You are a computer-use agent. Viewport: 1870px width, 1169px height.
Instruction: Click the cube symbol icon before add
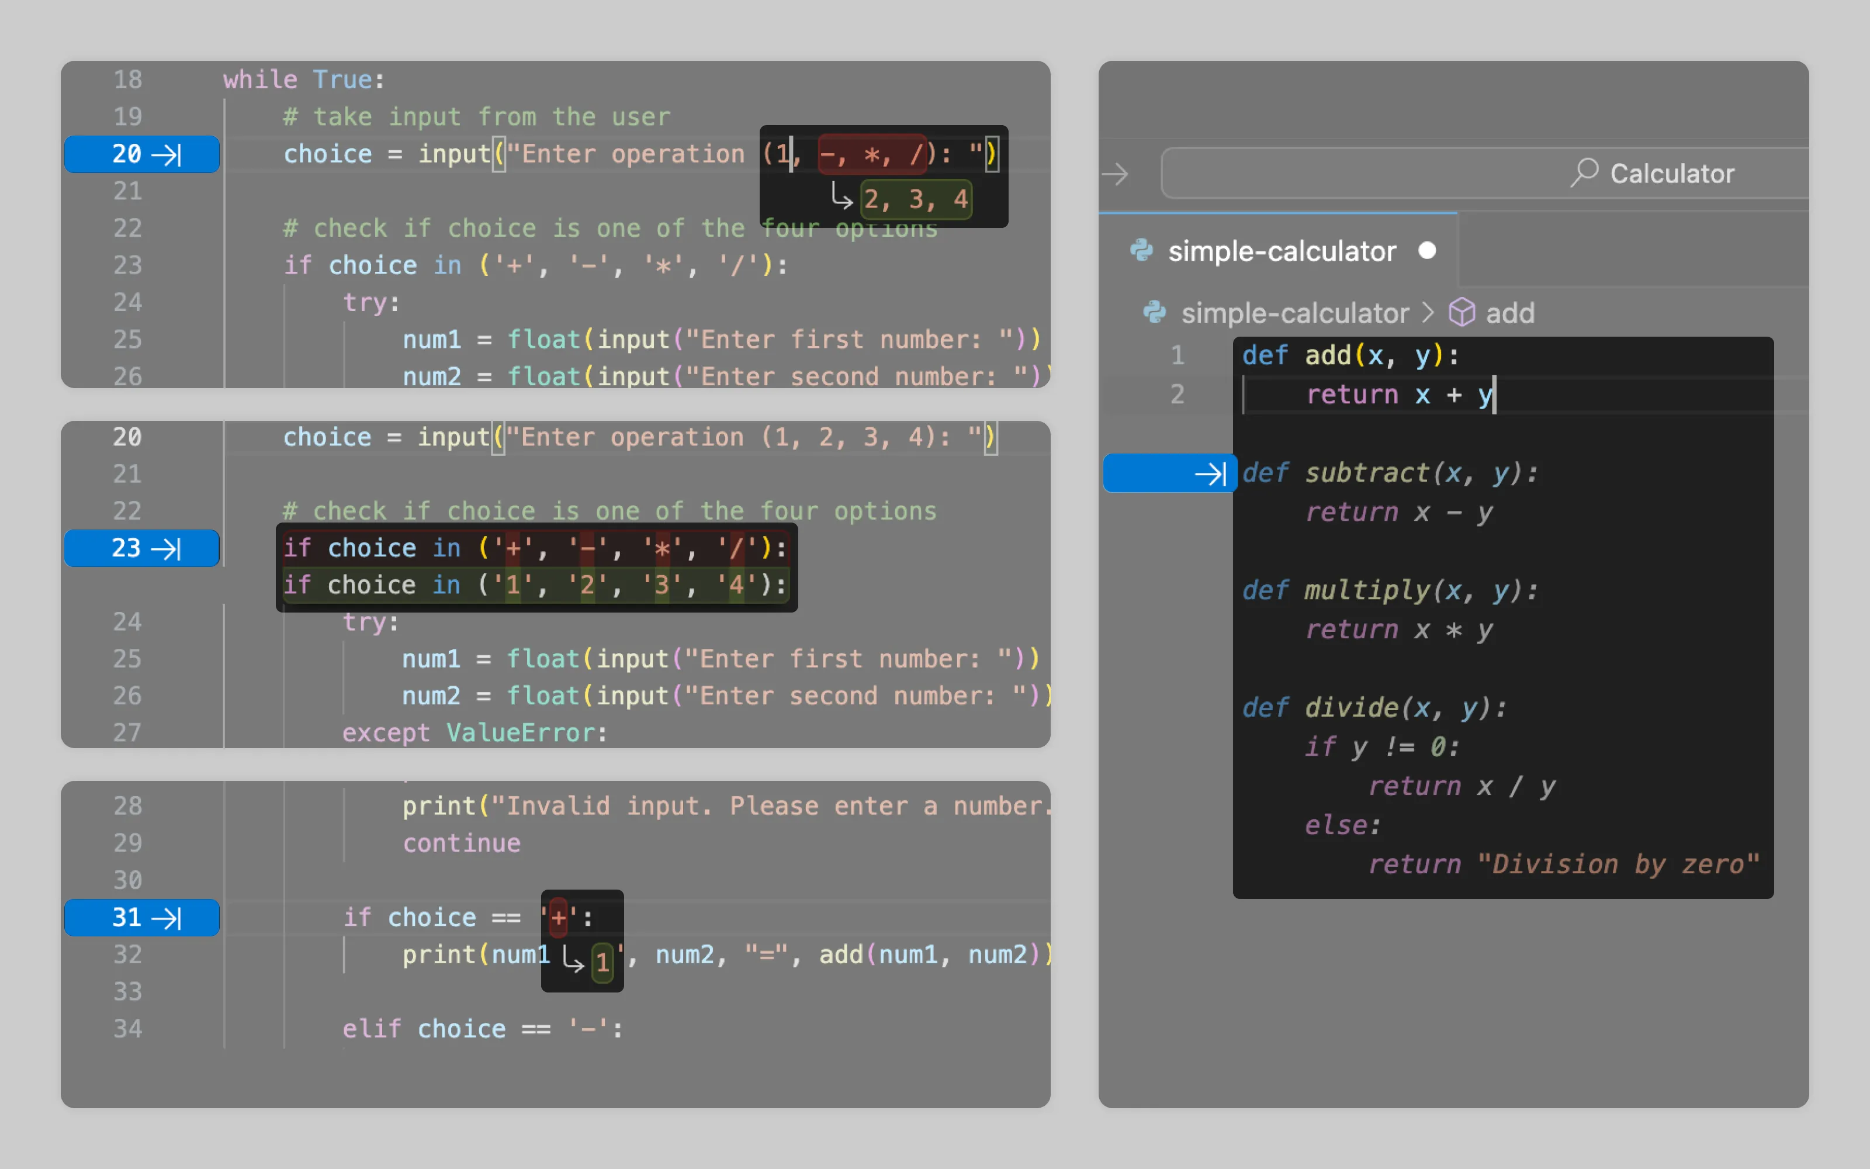[x=1461, y=313]
